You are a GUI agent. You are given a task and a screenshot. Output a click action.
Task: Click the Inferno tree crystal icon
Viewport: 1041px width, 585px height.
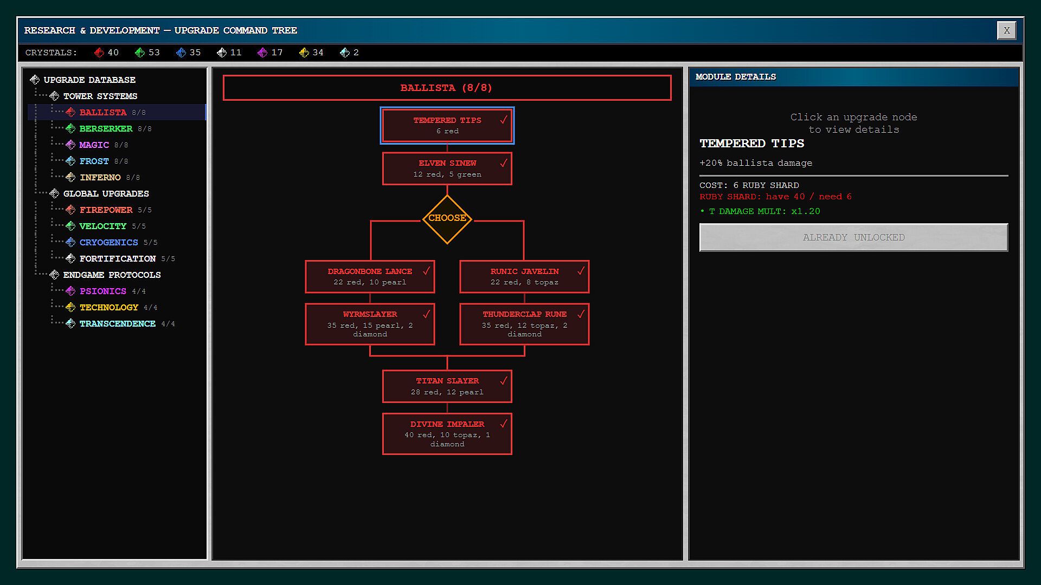pyautogui.click(x=70, y=177)
